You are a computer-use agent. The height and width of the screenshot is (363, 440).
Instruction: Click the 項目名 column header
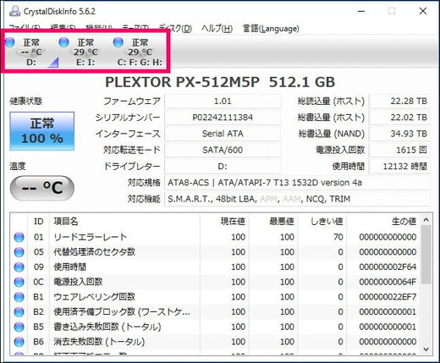124,222
